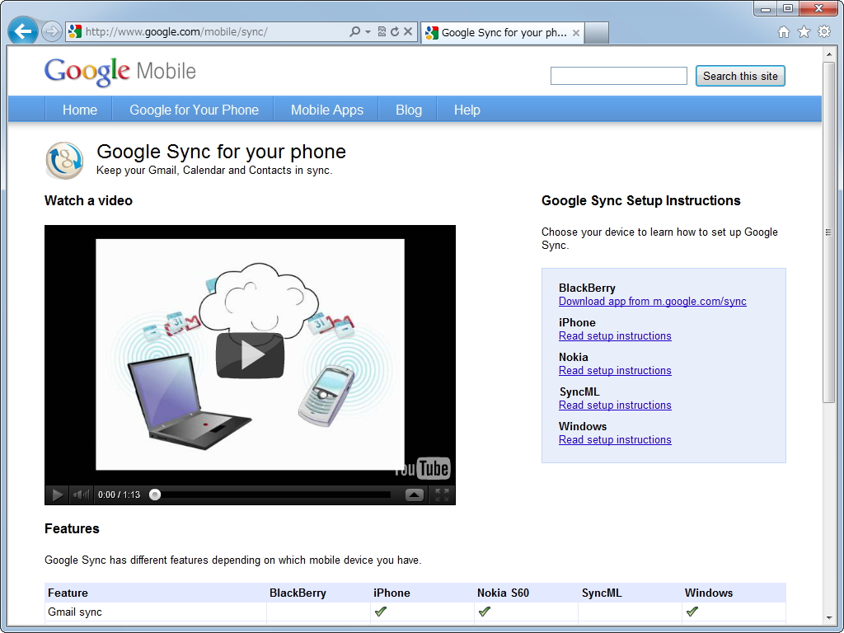This screenshot has width=844, height=633.
Task: Open browser settings via the gear icon
Action: point(824,30)
